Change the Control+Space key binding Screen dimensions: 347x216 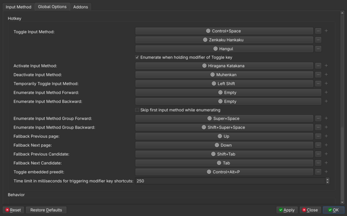coord(224,31)
